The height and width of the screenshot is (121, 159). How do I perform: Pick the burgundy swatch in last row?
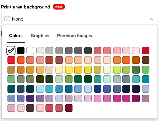click(69, 108)
